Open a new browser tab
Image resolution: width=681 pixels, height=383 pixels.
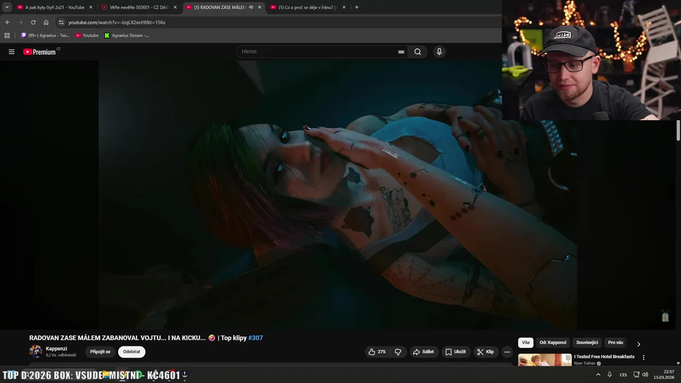tap(356, 7)
